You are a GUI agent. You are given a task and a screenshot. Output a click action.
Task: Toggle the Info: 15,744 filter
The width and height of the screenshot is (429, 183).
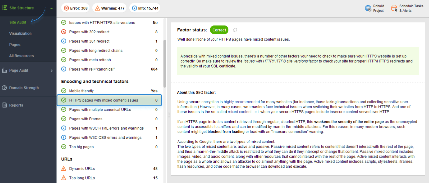click(145, 8)
